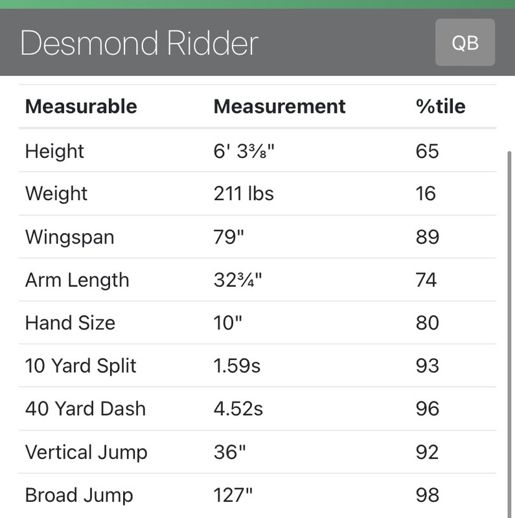Image resolution: width=515 pixels, height=518 pixels.
Task: Click the Wingspan row label
Action: pos(70,237)
